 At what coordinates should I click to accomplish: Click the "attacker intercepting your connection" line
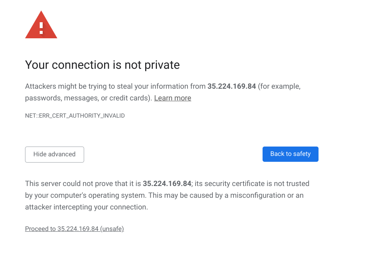pos(86,207)
